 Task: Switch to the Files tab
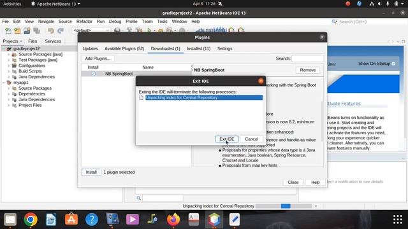click(33, 41)
